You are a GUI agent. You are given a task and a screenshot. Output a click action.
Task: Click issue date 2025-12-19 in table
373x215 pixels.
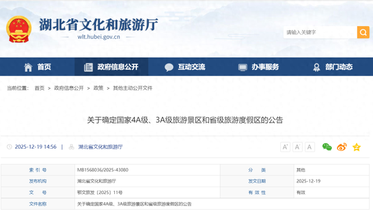pyautogui.click(x=308, y=181)
